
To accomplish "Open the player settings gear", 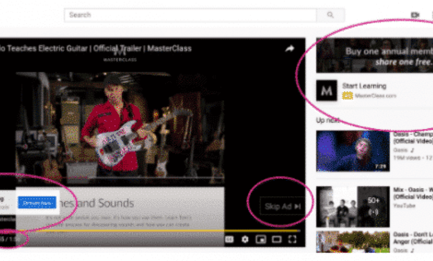I will pyautogui.click(x=245, y=239).
